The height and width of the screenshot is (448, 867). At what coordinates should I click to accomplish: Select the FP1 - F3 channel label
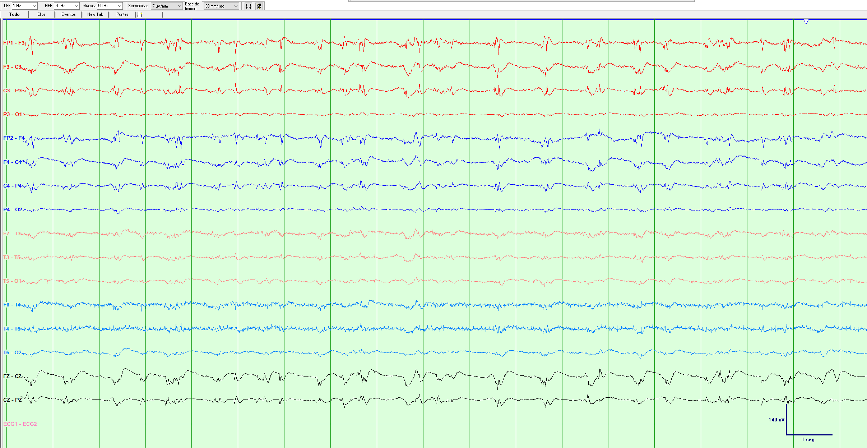(x=14, y=43)
